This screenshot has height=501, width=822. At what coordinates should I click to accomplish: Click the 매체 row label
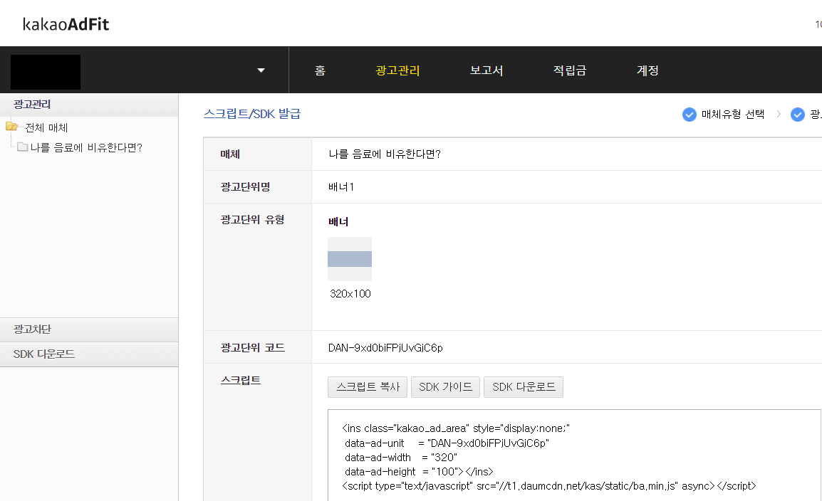coord(230,154)
